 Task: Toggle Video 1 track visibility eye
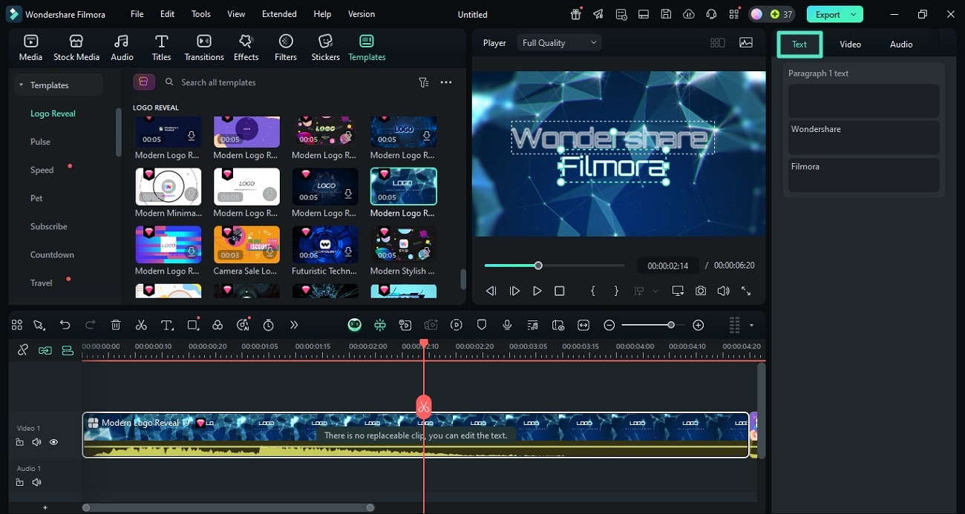pos(53,442)
